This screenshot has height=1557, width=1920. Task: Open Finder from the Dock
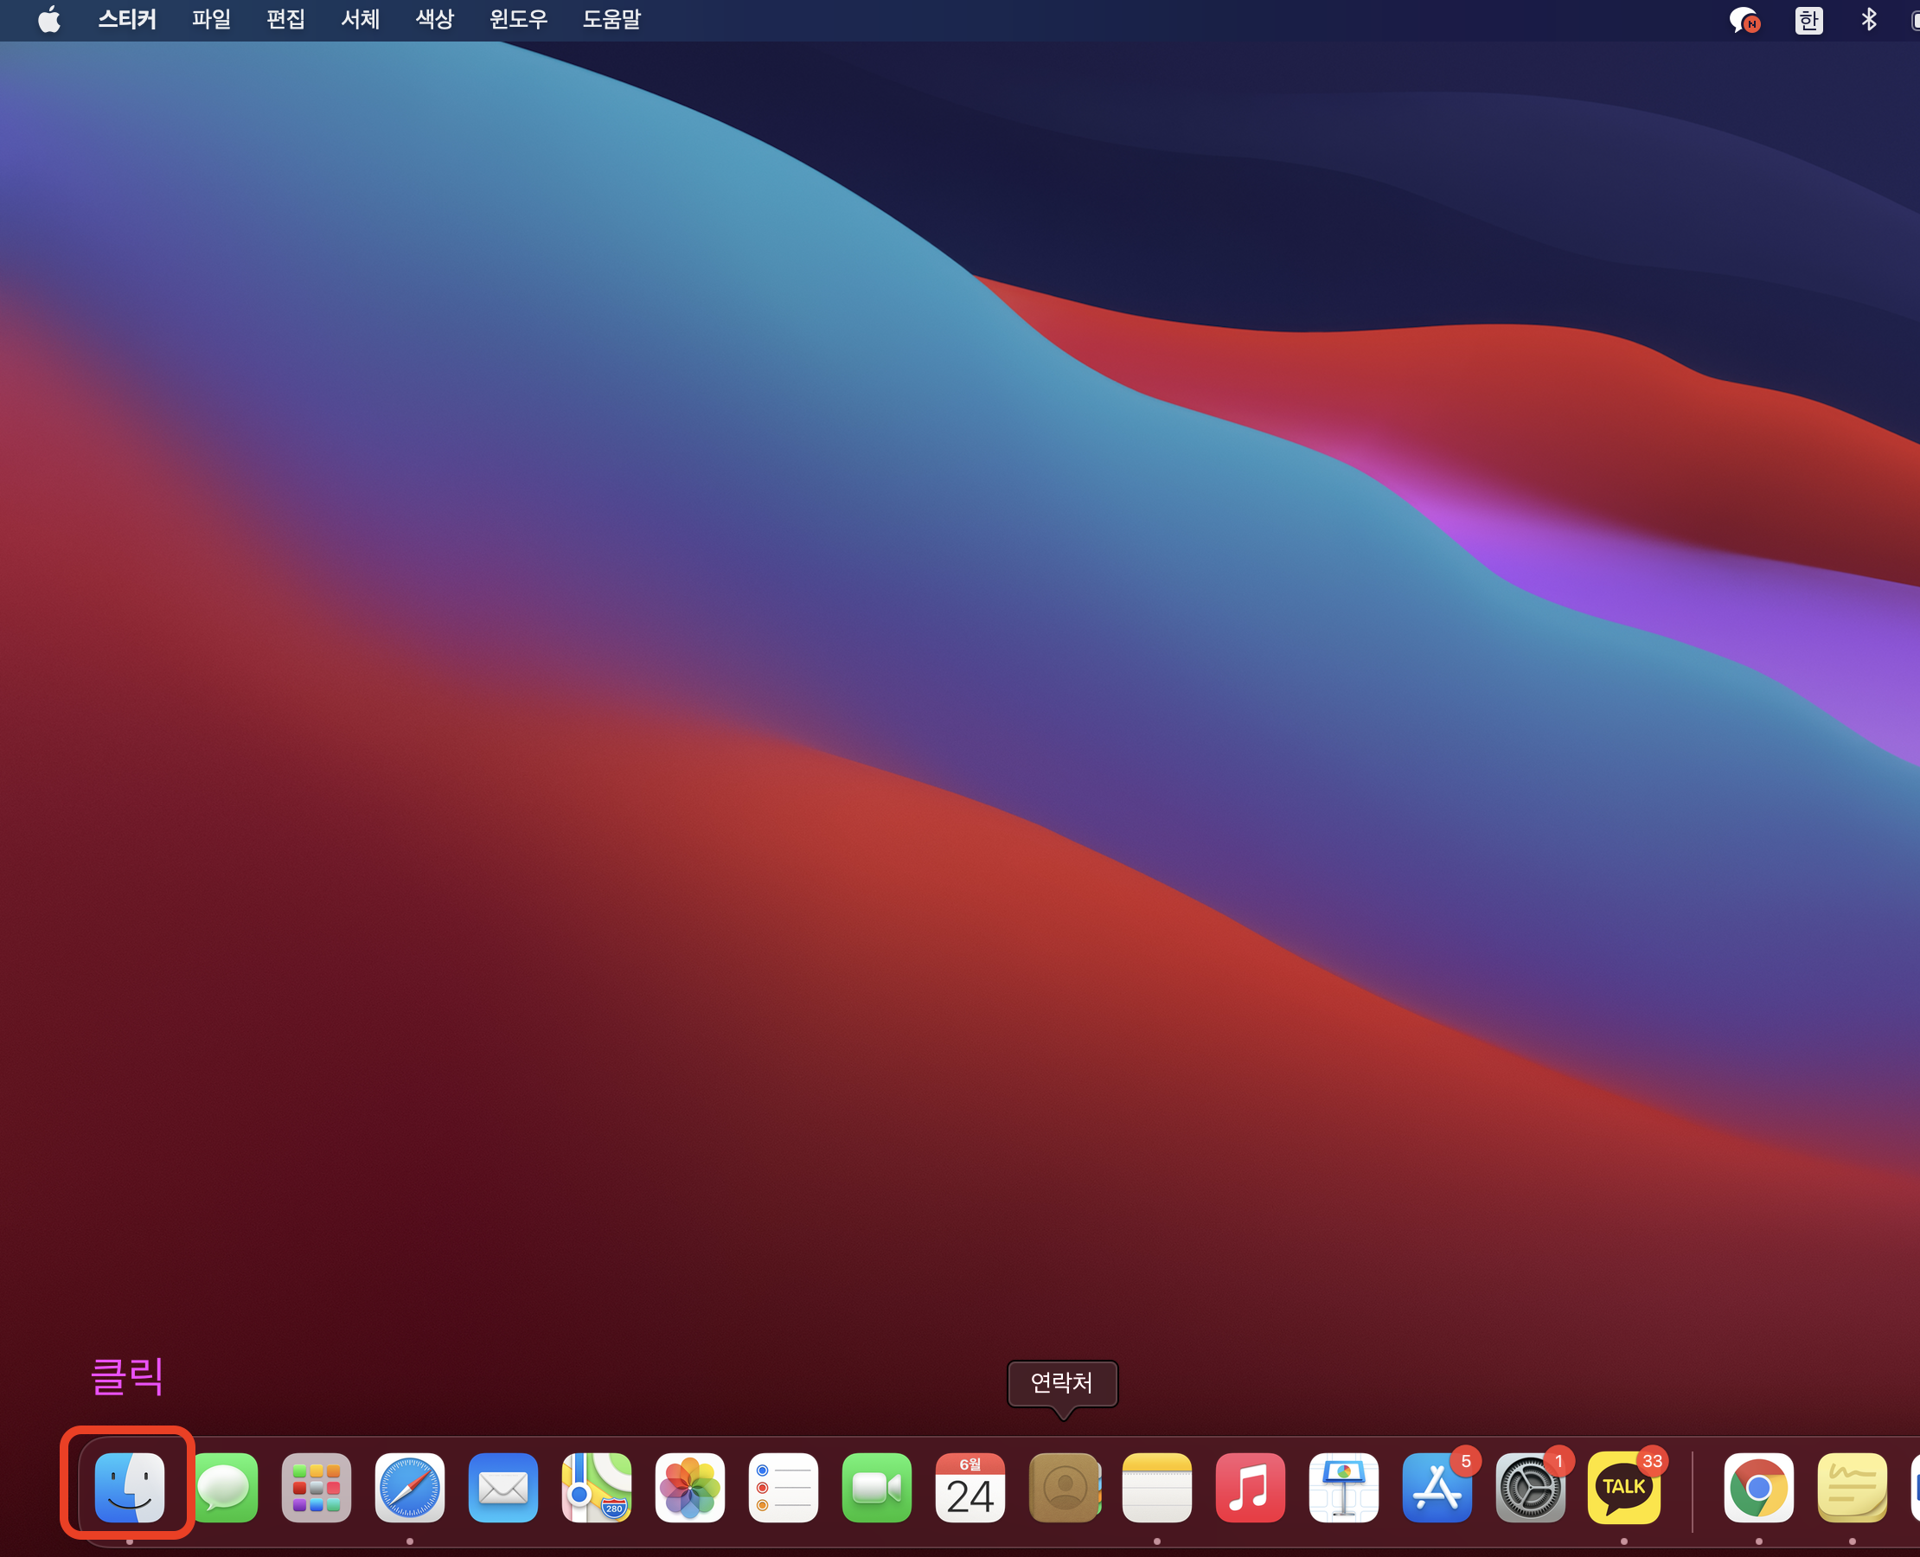pos(129,1488)
